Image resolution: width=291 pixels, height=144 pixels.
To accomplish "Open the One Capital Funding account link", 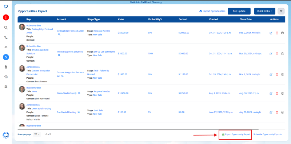I will tap(66, 112).
